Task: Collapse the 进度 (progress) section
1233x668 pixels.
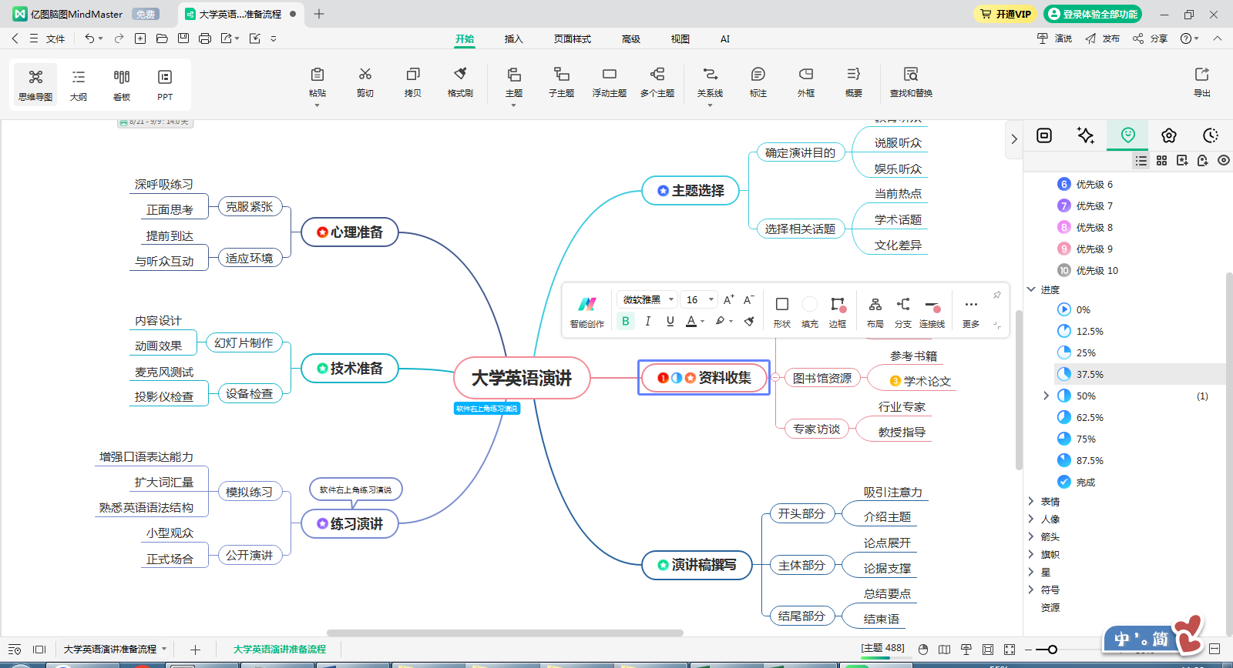Action: (1031, 289)
